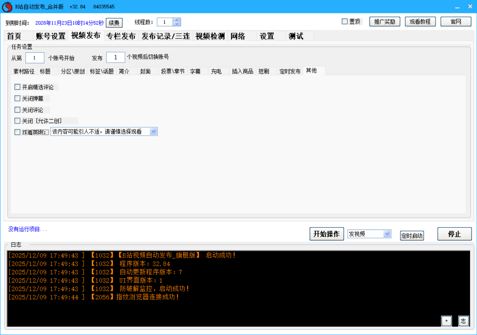Enable the 开启精选评论 checkbox
Image resolution: width=477 pixels, height=335 pixels.
17,87
